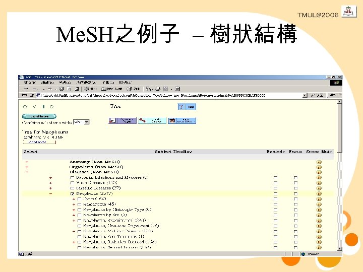This screenshot has width=363, height=272.
Task: Check the Virus Diseases select checkbox
Action: 72,183
